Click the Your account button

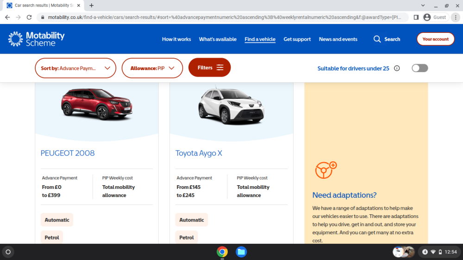436,39
